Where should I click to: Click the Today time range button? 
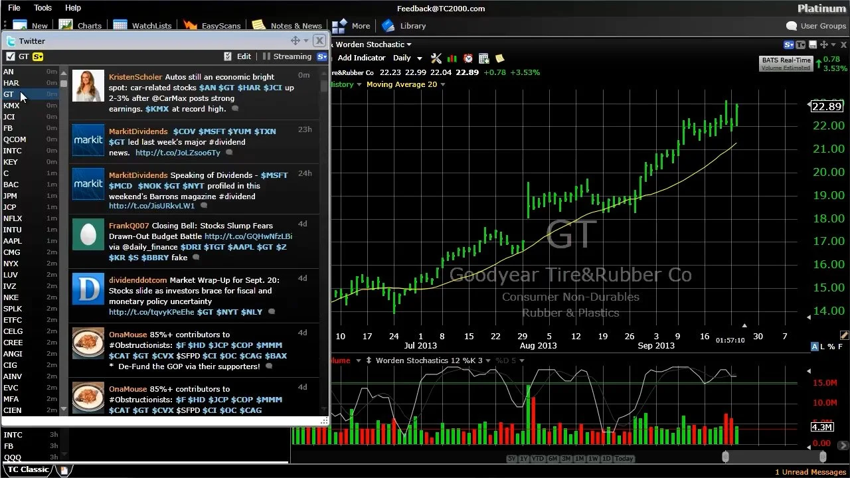click(x=624, y=459)
